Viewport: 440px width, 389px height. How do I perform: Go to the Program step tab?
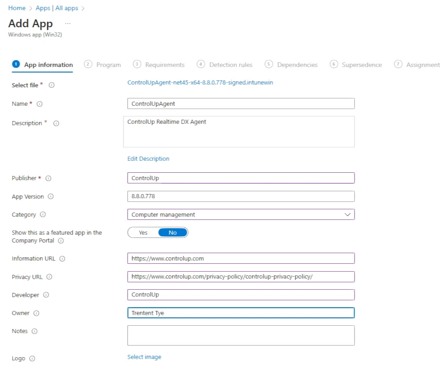click(103, 65)
